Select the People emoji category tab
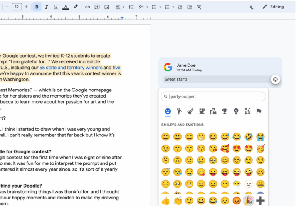This screenshot has width=296, height=206. 179,111
